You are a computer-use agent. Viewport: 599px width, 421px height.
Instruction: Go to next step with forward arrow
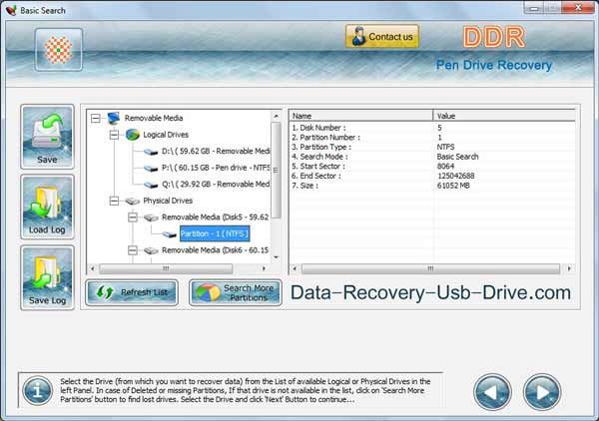pos(542,392)
